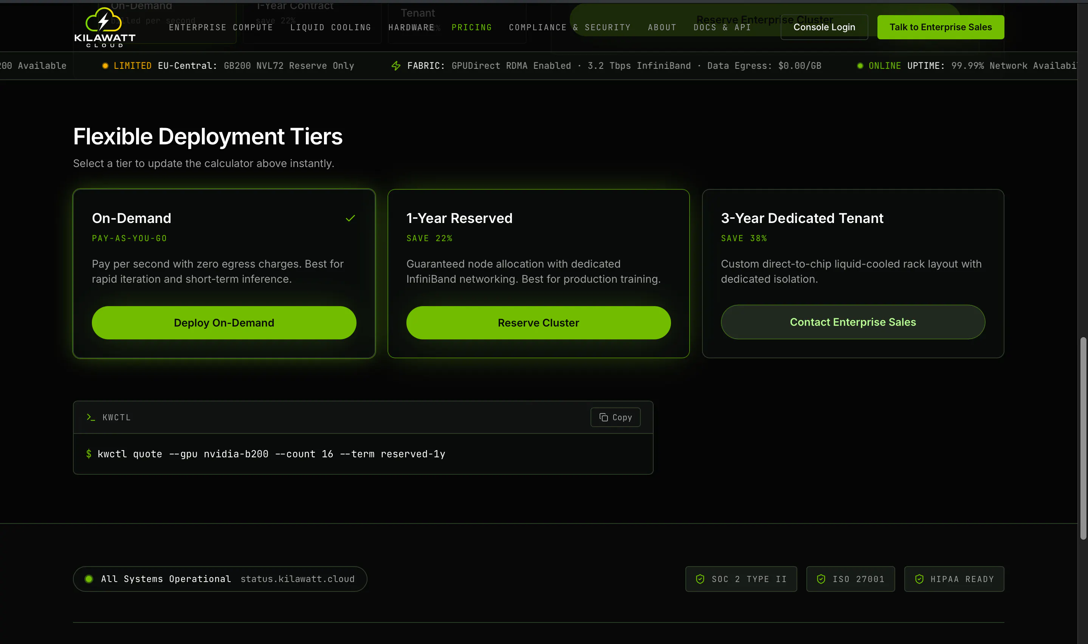Navigate to Compliance & Security
1088x644 pixels.
pyautogui.click(x=570, y=27)
